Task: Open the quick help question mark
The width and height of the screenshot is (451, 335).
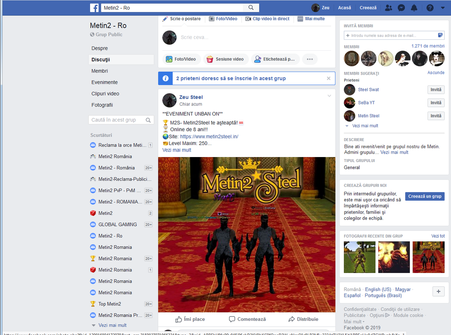Action: tap(430, 8)
